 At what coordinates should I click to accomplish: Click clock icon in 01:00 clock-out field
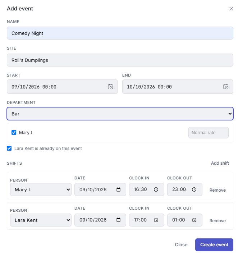(194, 220)
